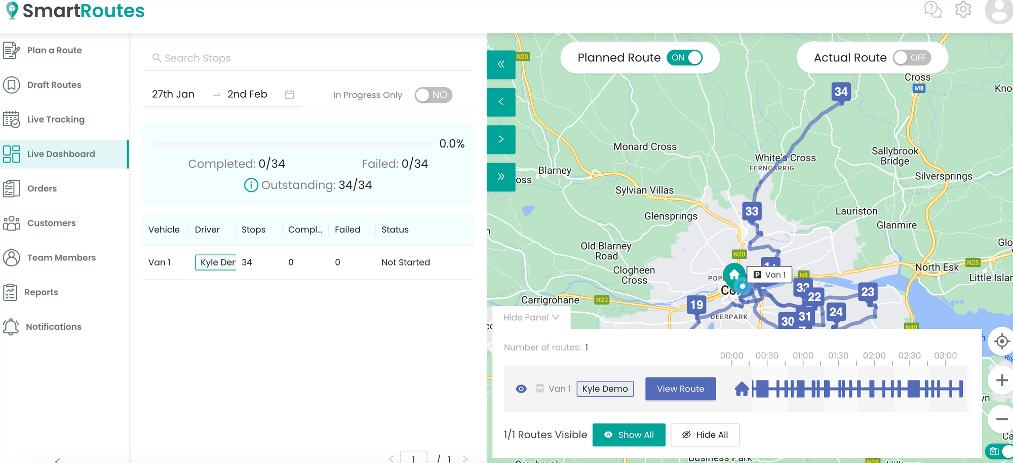Open the Customers section
1013x463 pixels.
pos(51,223)
